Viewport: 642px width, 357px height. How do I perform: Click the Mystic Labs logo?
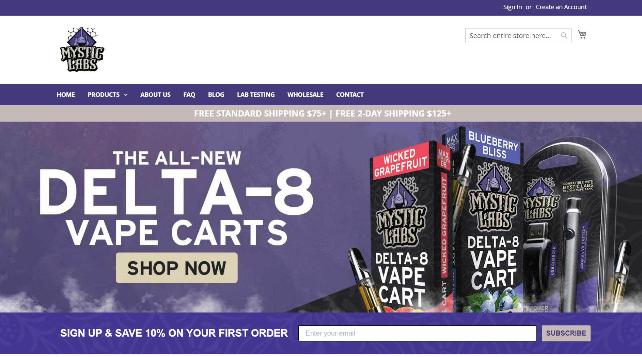pos(82,50)
